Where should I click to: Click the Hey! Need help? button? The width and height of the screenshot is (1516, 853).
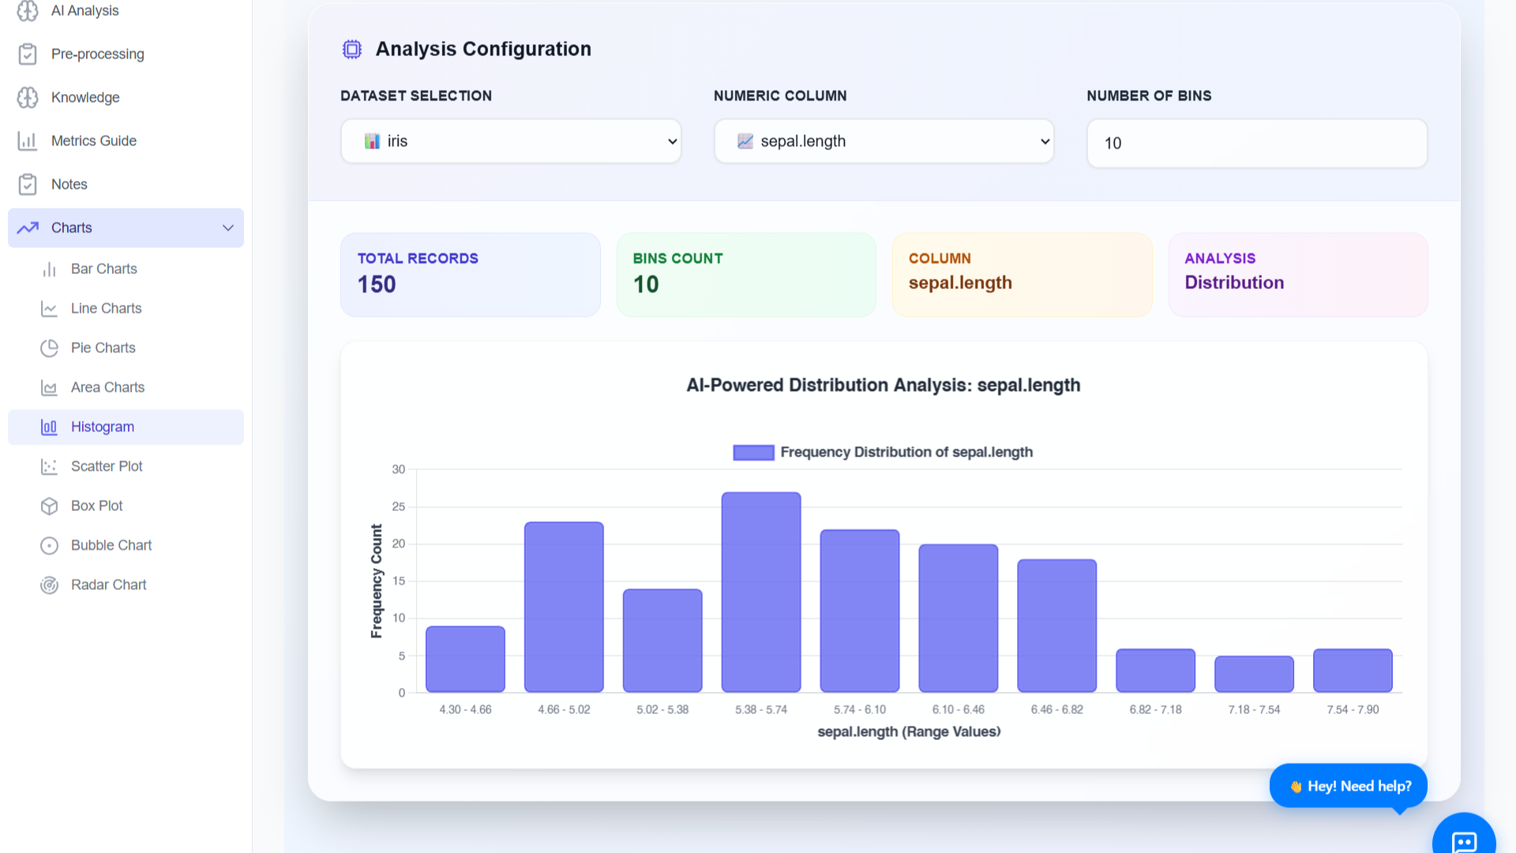coord(1348,786)
